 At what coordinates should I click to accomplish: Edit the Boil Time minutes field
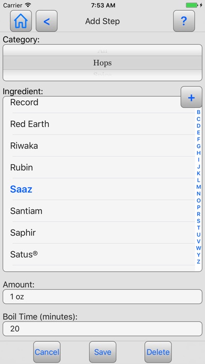coord(102,329)
